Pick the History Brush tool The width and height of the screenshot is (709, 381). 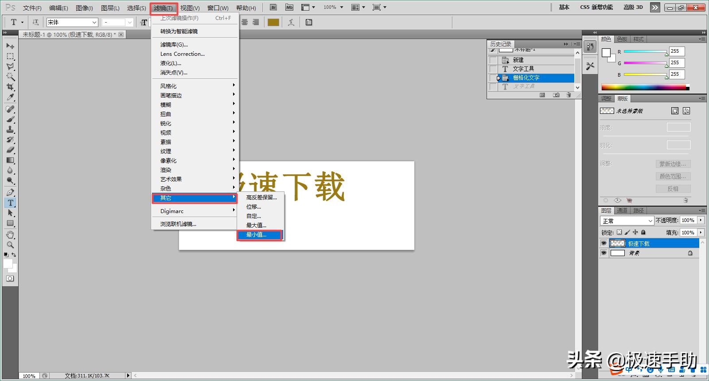(x=10, y=140)
